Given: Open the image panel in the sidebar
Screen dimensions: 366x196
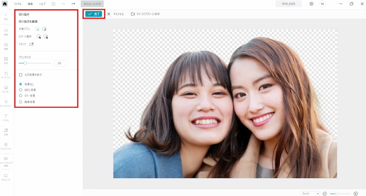Looking at the screenshot, I should (6, 46).
